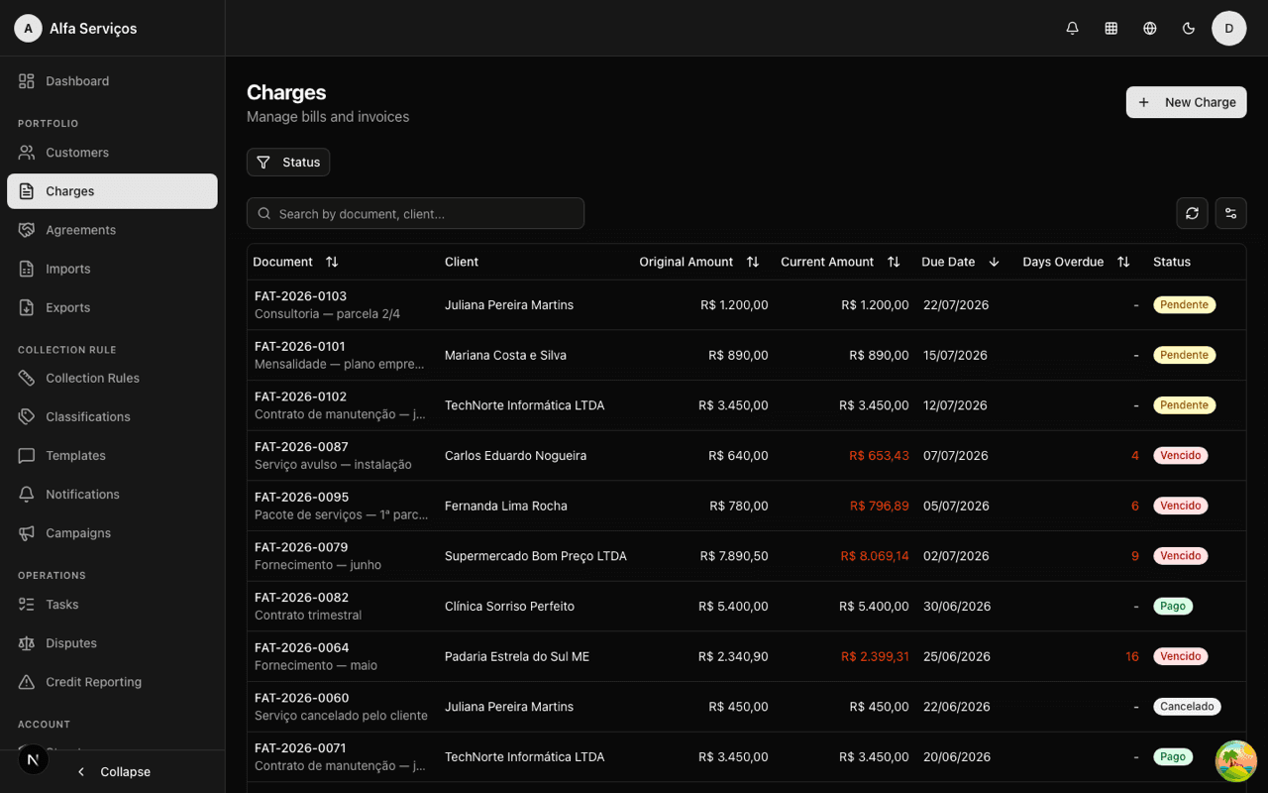
Task: Open Exports menu item
Action: click(x=112, y=307)
